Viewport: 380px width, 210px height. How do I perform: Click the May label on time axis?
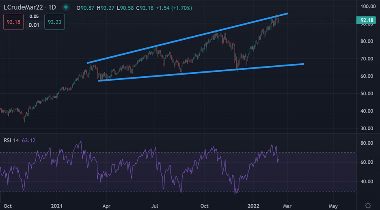tap(333, 206)
